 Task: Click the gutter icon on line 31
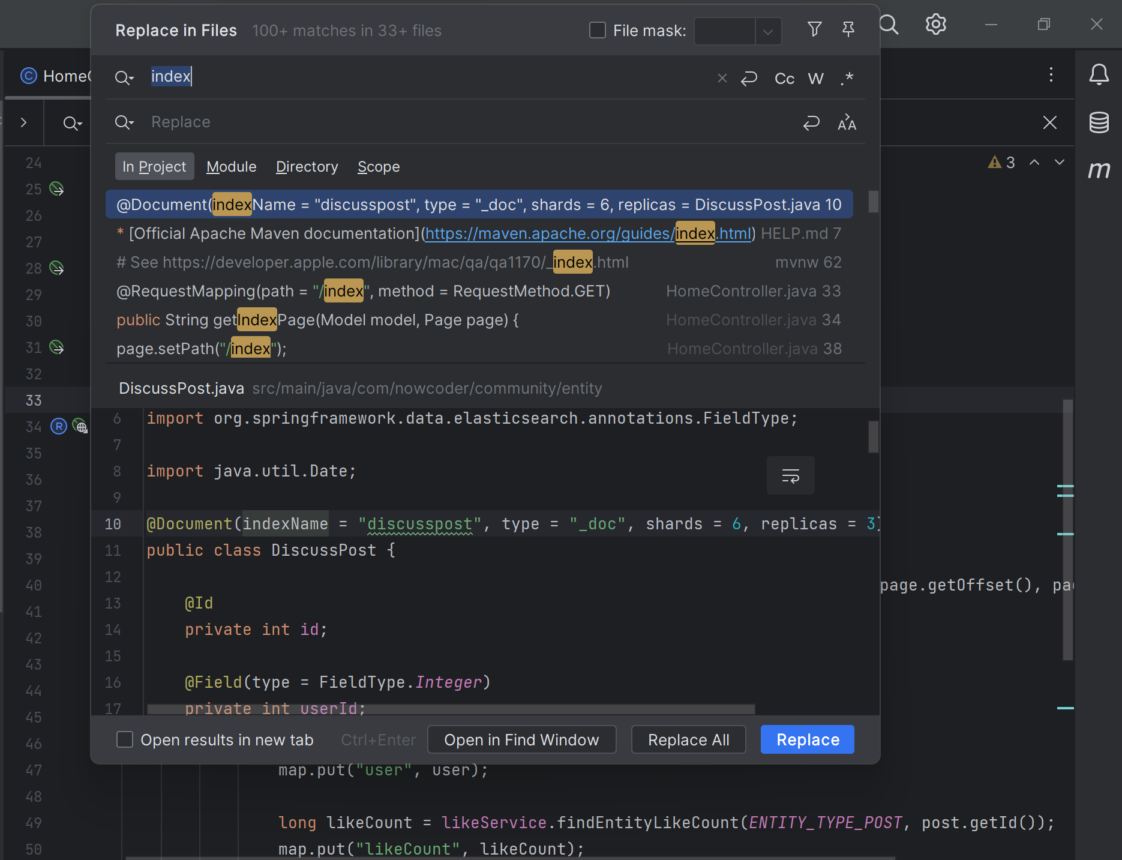pyautogui.click(x=56, y=347)
